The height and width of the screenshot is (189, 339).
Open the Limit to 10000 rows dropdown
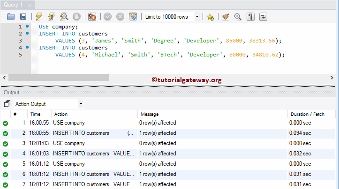(196, 17)
